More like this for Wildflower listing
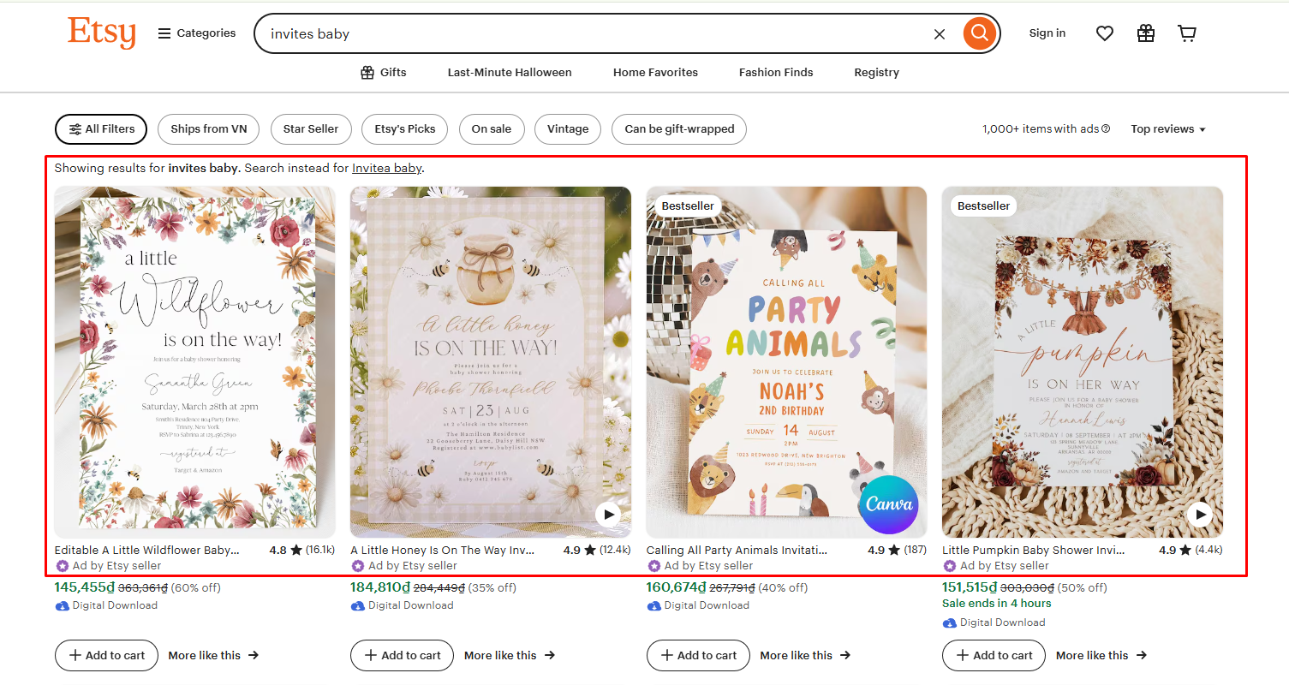This screenshot has height=685, width=1289. click(213, 655)
